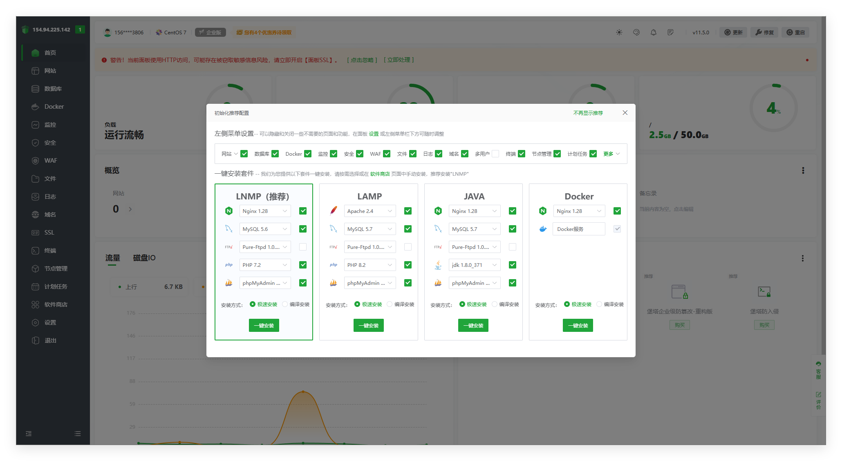Open the WAF sidebar menu icon
842x461 pixels.
point(36,161)
